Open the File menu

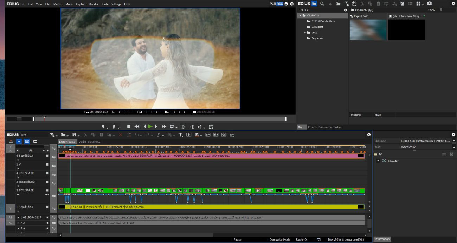pos(22,4)
